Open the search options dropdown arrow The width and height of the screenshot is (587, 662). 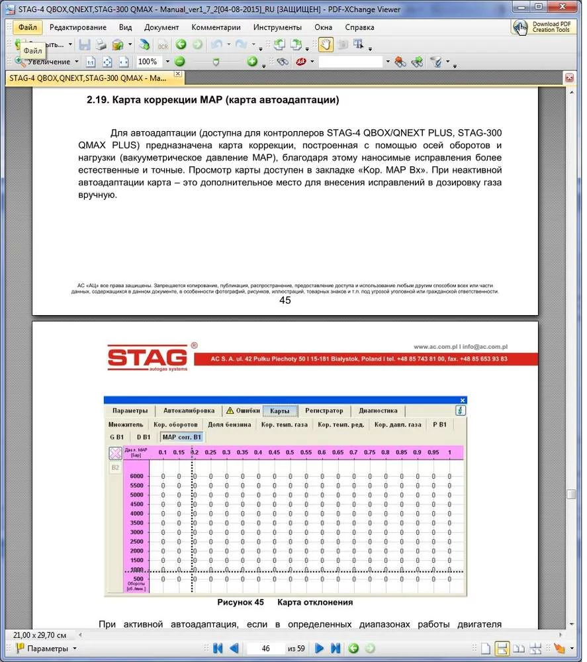point(448,62)
